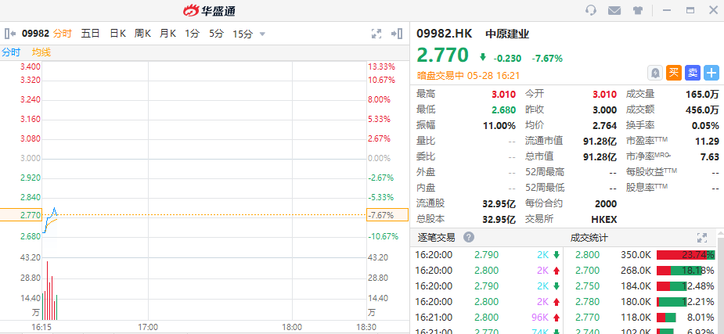Open customer service headset icon

[591, 10]
